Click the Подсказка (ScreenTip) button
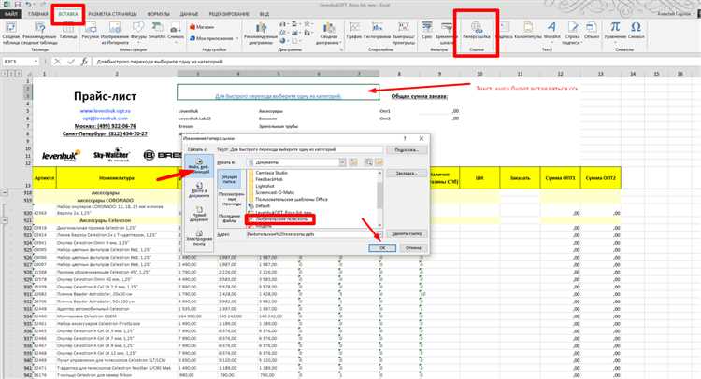 [407, 150]
